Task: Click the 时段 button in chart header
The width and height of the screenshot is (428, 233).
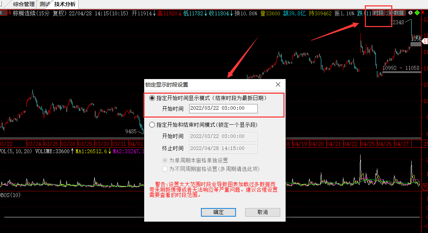Action: pos(379,13)
